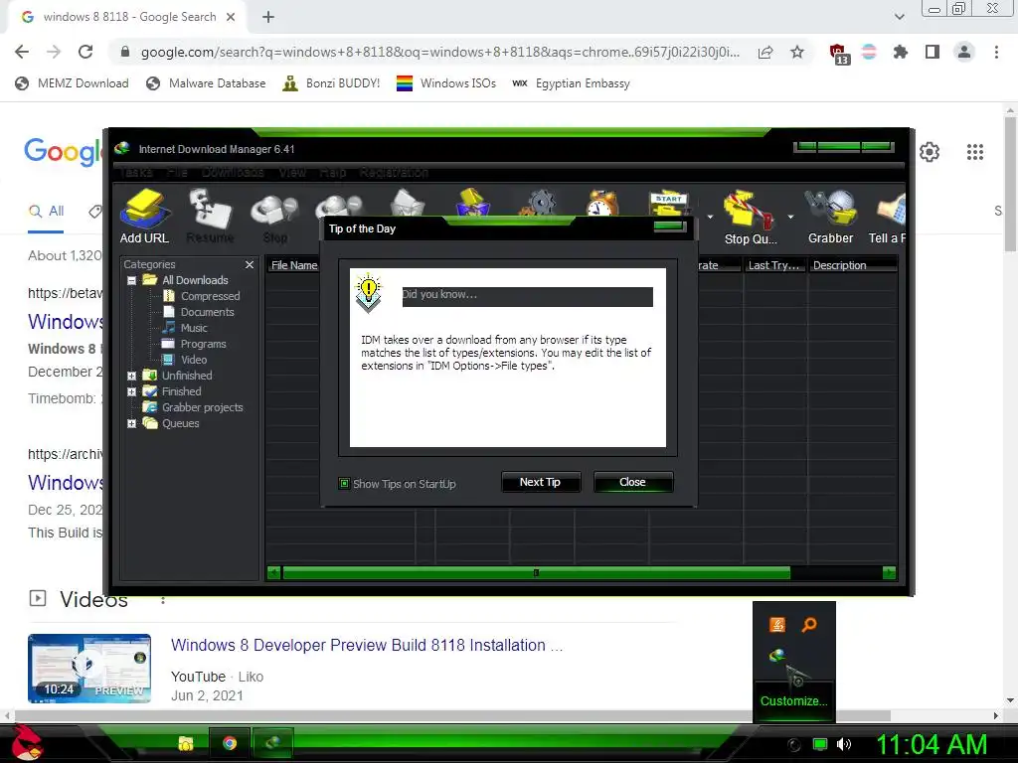Open the Stop Queue dropdown arrow
The height and width of the screenshot is (763, 1018).
pos(790,217)
